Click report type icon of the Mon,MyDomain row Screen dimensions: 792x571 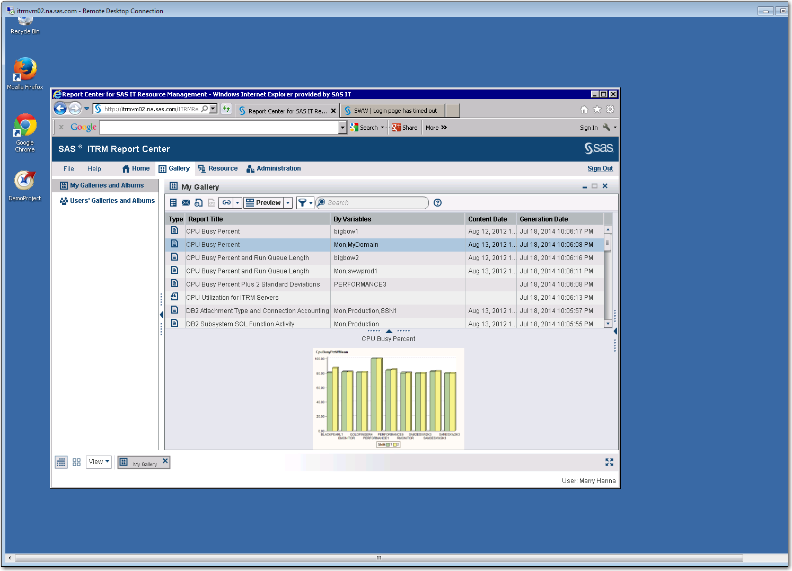[x=174, y=244]
